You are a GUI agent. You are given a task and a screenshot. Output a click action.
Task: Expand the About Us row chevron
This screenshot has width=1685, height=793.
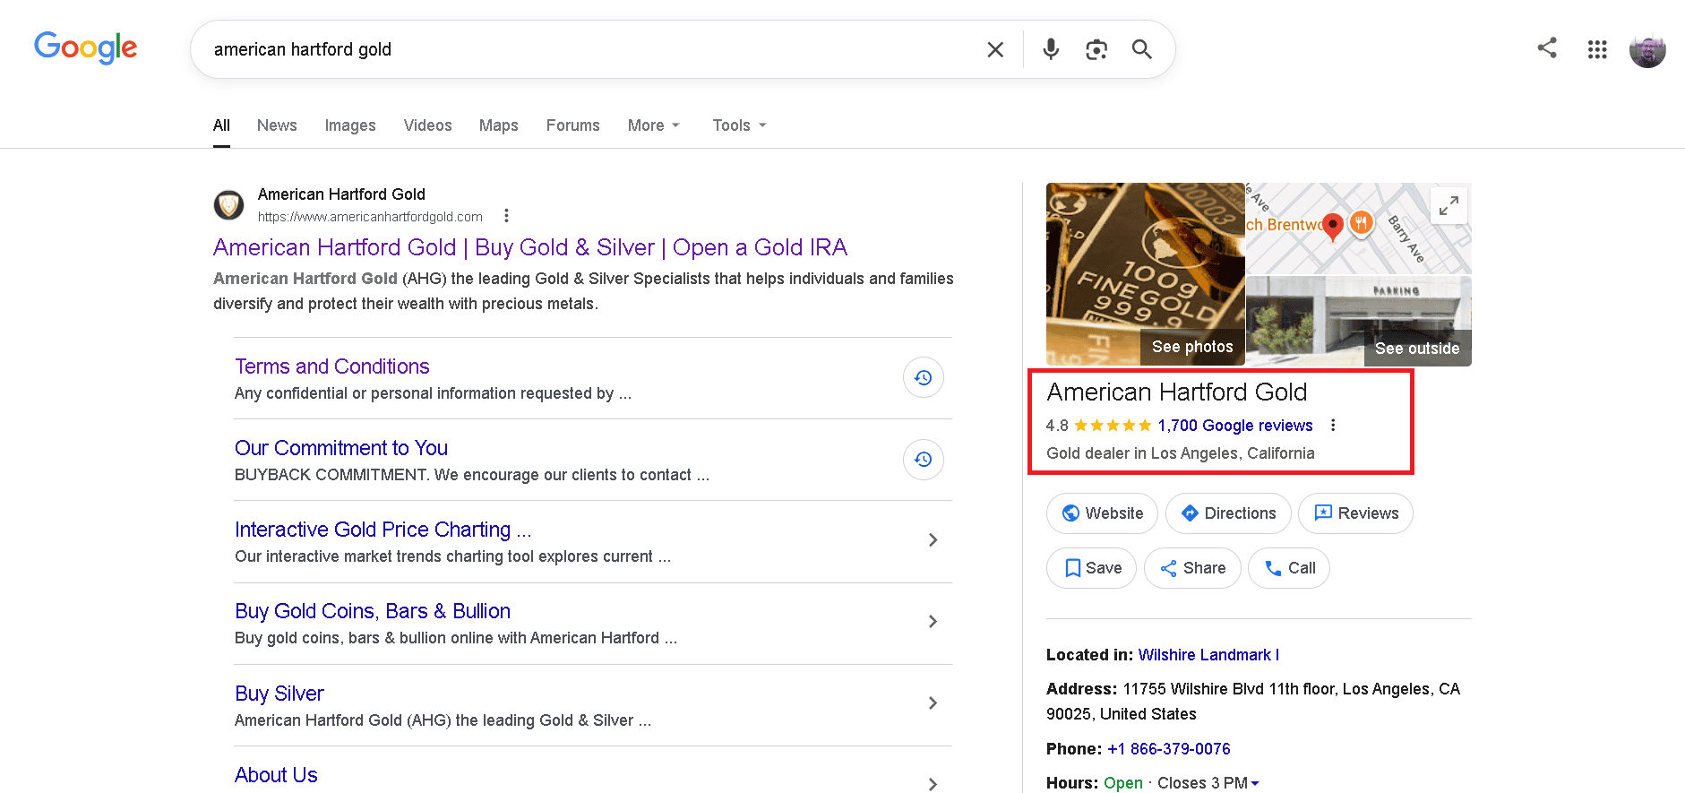coord(933,784)
